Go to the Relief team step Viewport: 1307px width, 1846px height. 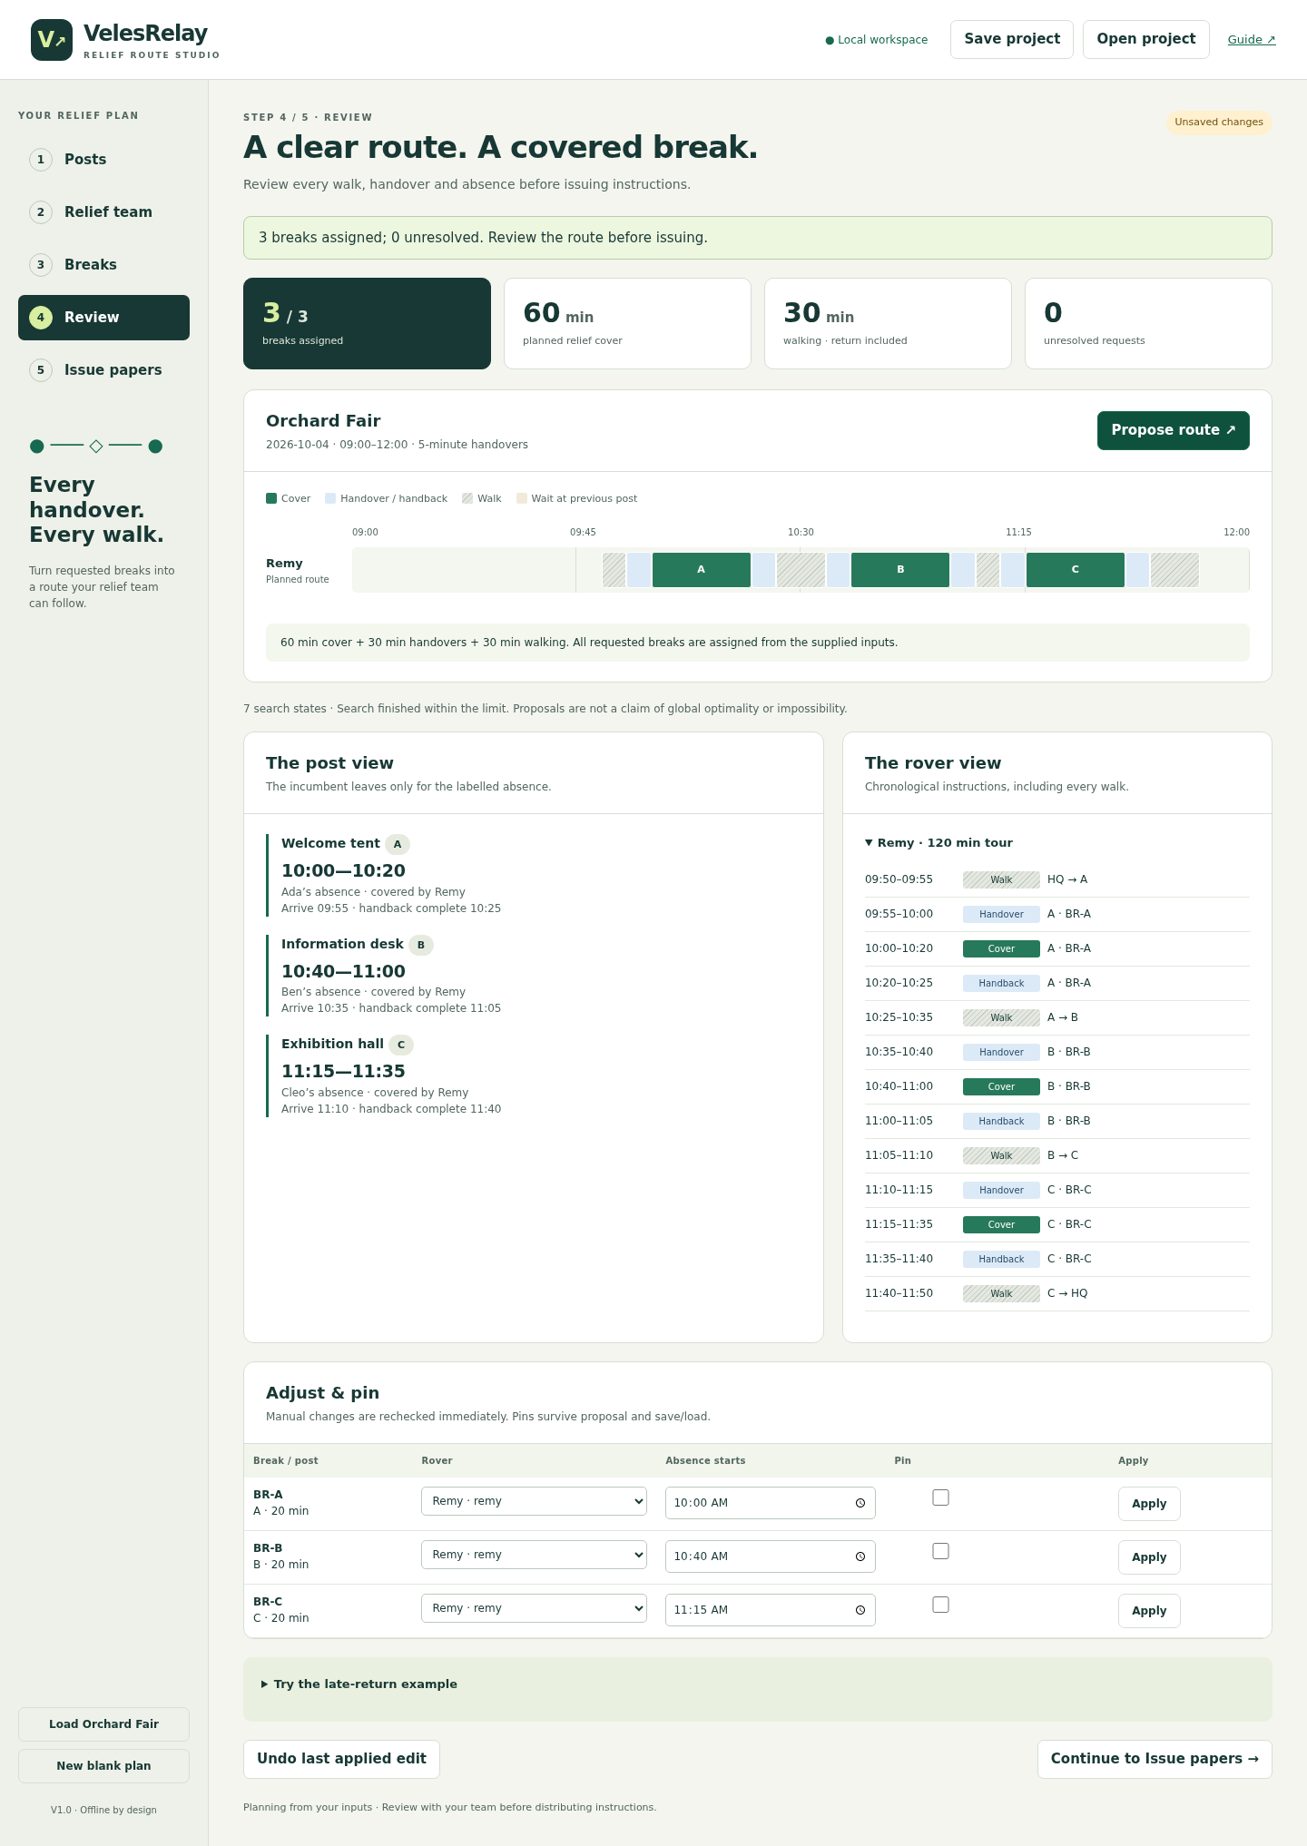click(103, 212)
